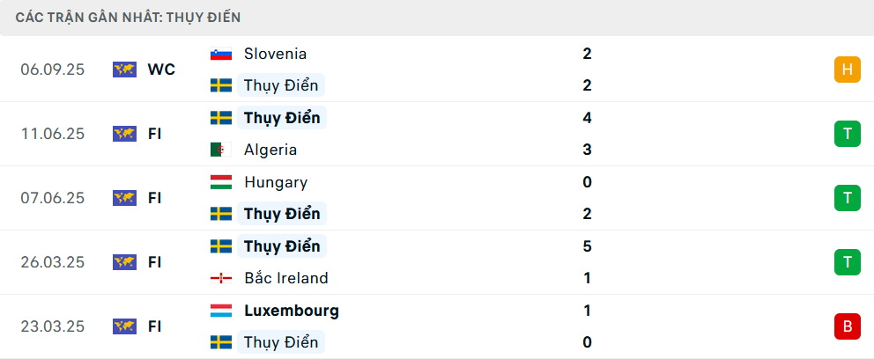The width and height of the screenshot is (874, 359).
Task: Click the Northern Ireland flag icon
Action: (x=220, y=278)
